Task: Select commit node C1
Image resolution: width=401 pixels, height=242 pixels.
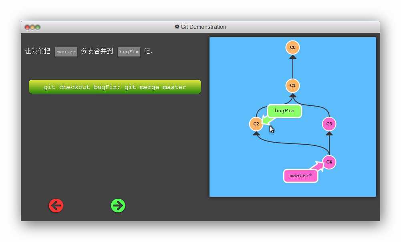Action: pos(292,85)
